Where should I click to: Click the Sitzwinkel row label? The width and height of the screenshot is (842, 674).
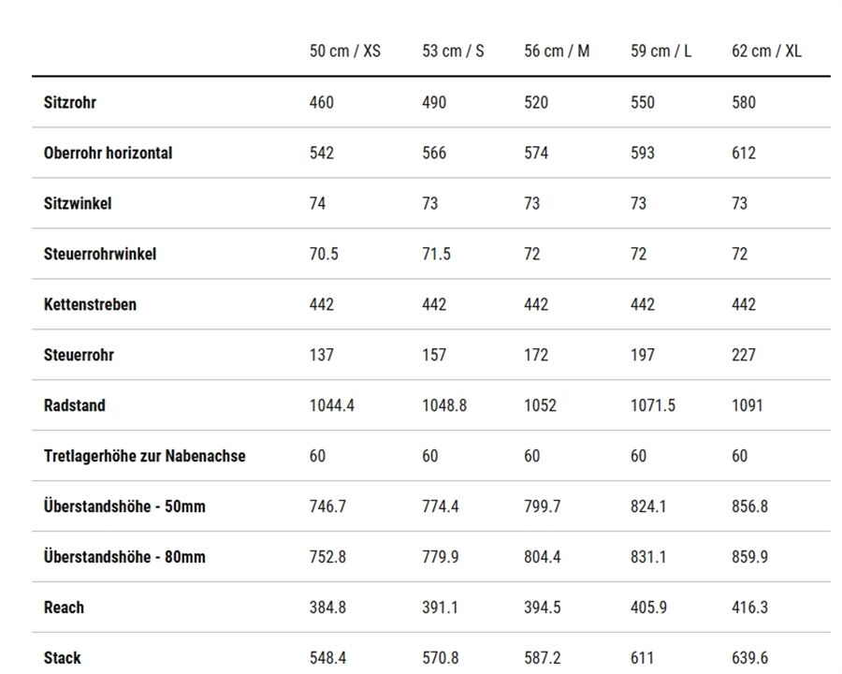[x=78, y=203]
